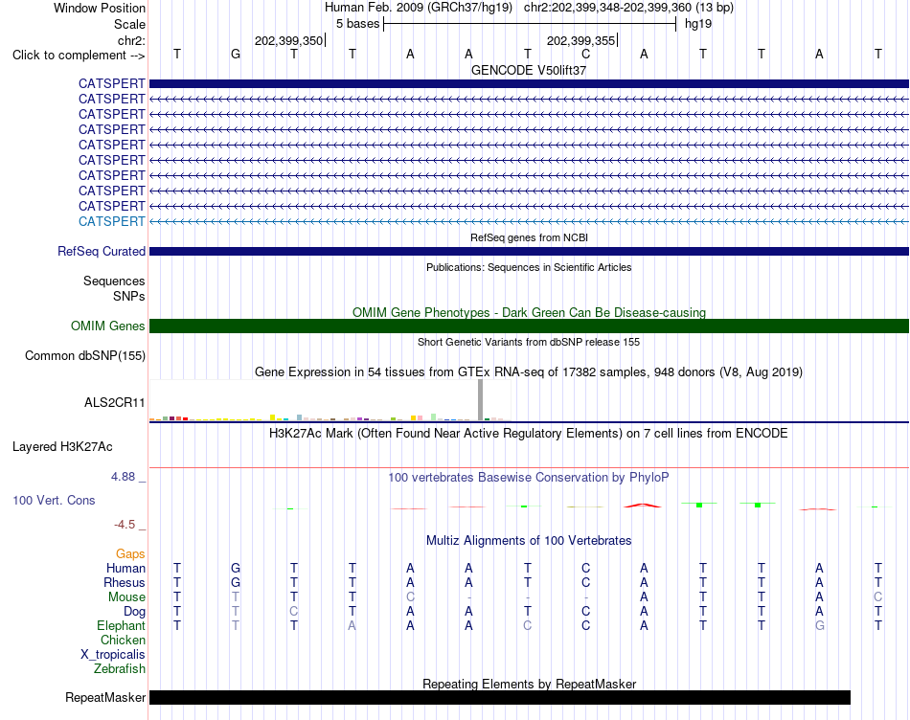This screenshot has height=720, width=910.
Task: Click the light-blue CATSPERT transcript label
Action: point(111,221)
